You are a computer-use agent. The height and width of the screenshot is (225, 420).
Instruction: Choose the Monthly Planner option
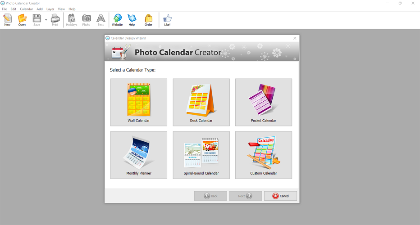pos(139,155)
